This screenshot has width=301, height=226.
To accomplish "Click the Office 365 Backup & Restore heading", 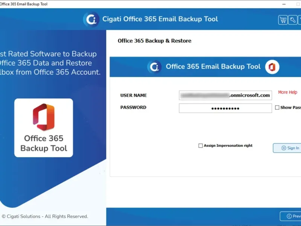I will tap(155, 41).
